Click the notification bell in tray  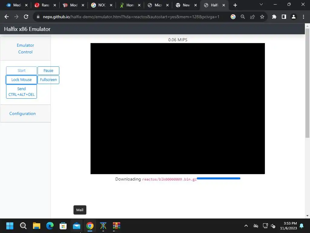pos(302,226)
